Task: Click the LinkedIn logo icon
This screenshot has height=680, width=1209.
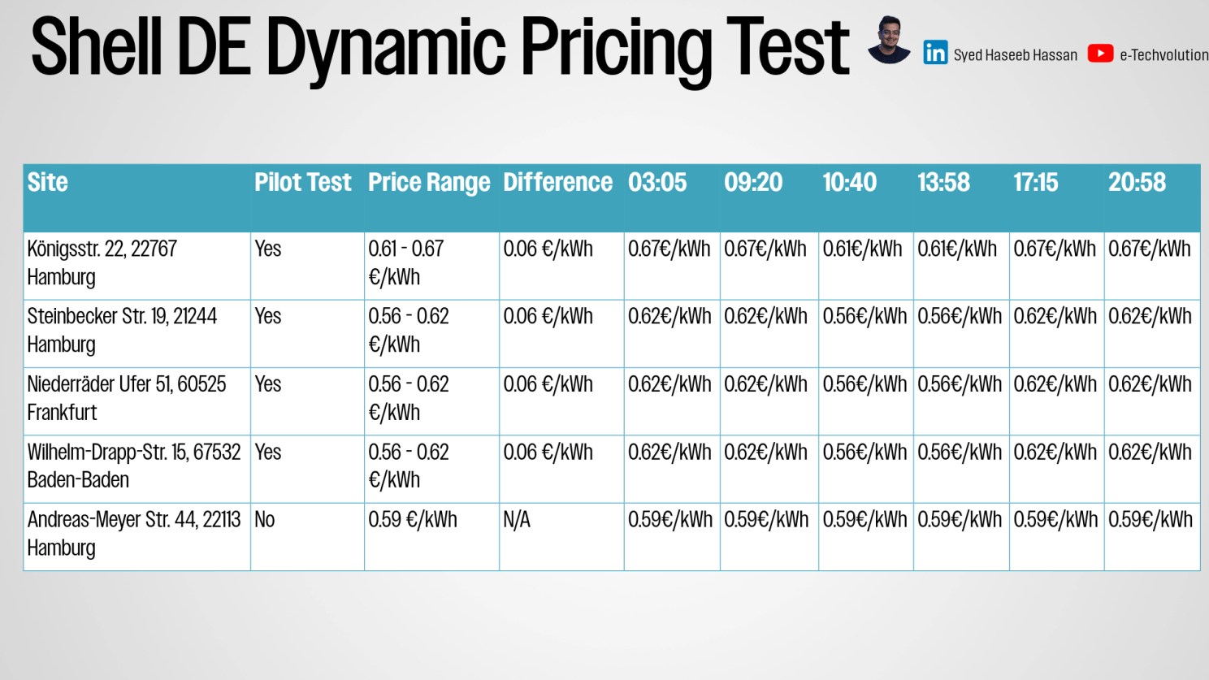Action: (x=935, y=53)
